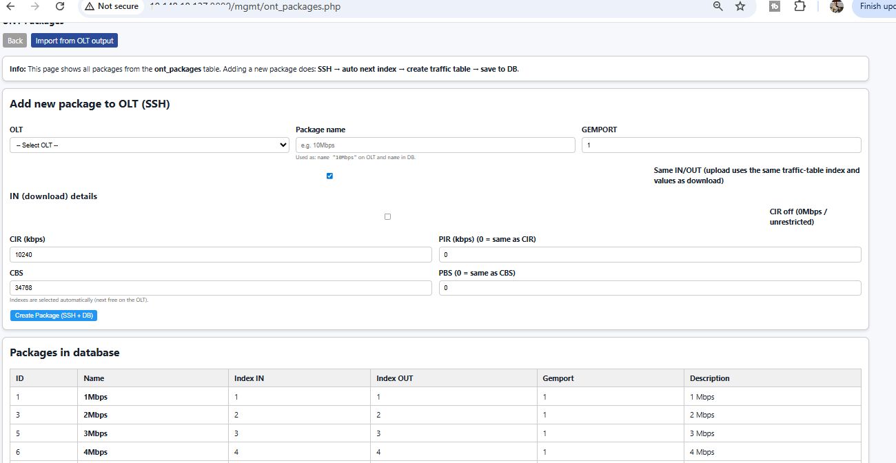Click the CIR (kbps) value field
Viewport: 896px width, 463px height.
tap(219, 254)
